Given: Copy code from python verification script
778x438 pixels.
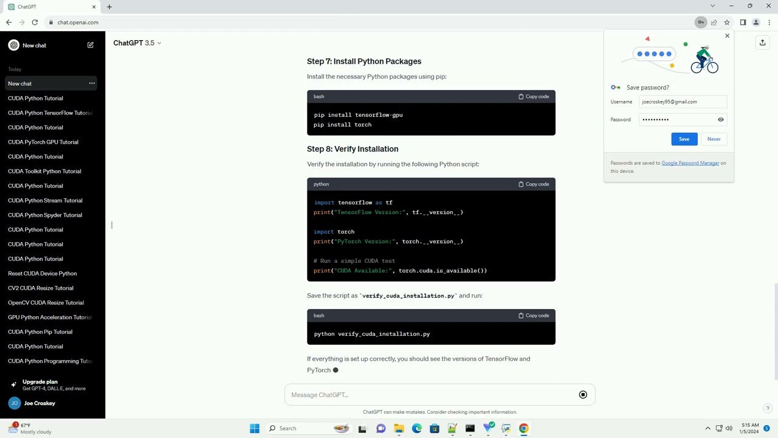Looking at the screenshot, I should 534,184.
